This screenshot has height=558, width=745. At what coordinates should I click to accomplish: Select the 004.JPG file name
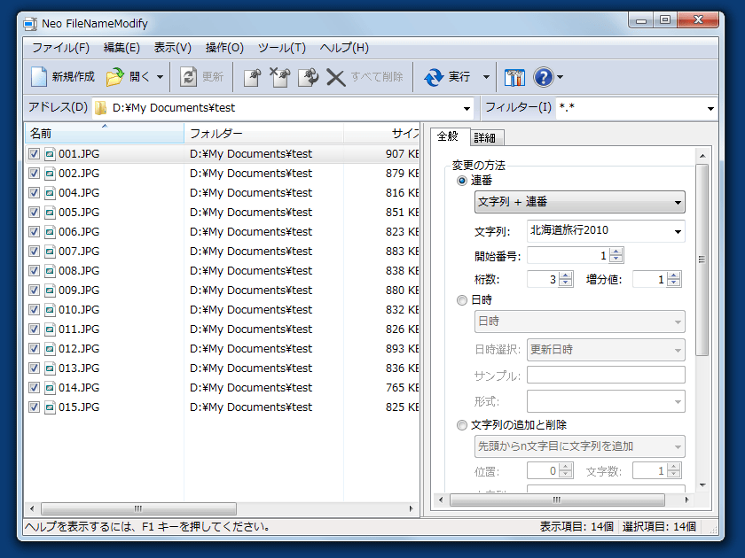(x=79, y=193)
